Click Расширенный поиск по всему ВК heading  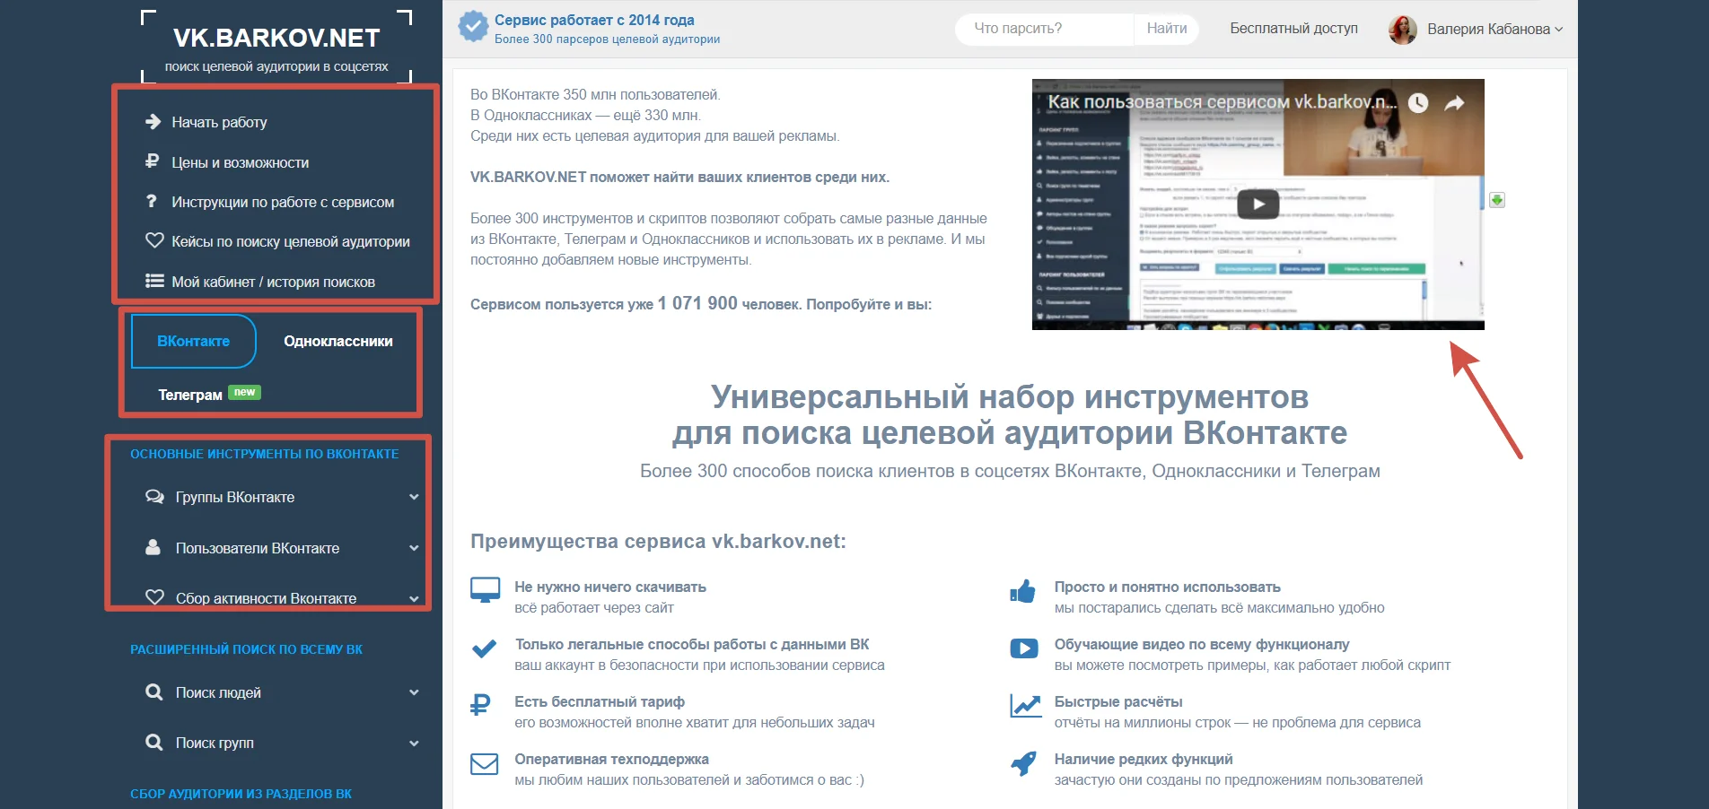coord(247,649)
